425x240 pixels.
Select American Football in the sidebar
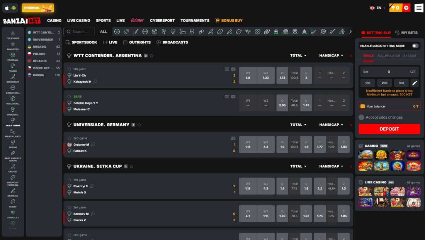coord(13,180)
